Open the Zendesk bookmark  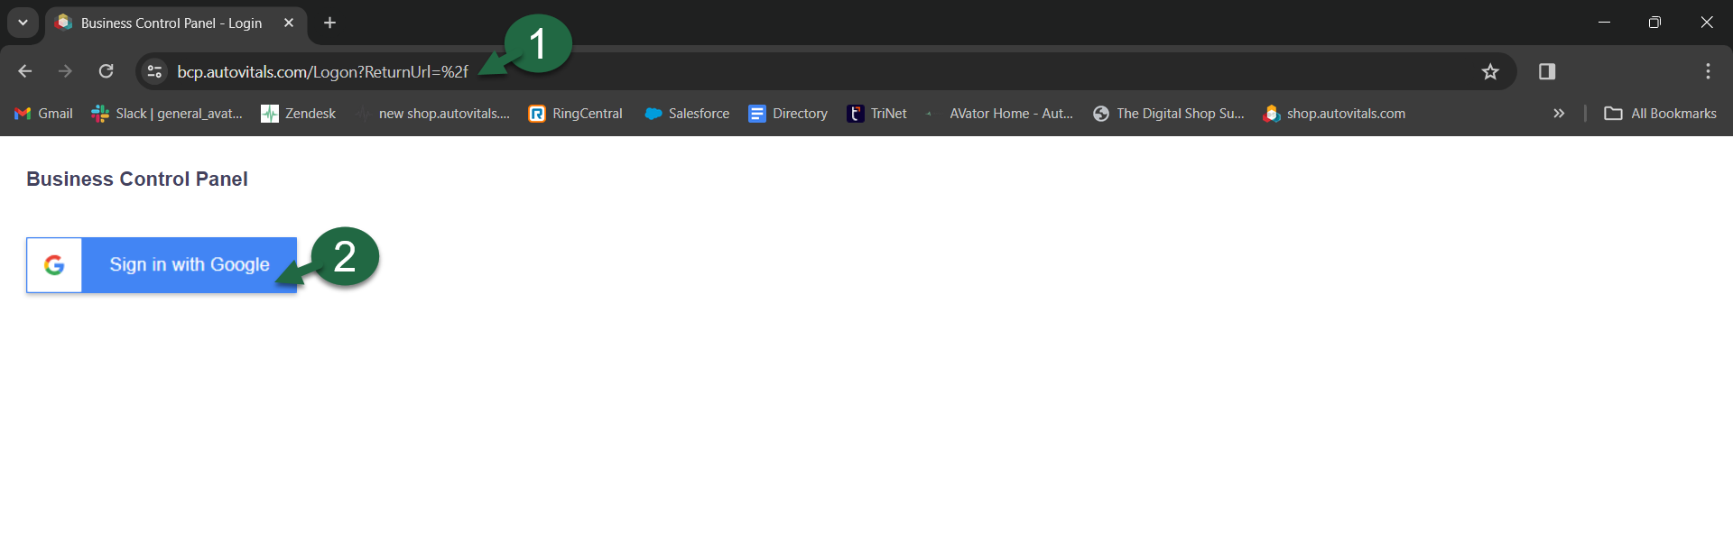299,114
